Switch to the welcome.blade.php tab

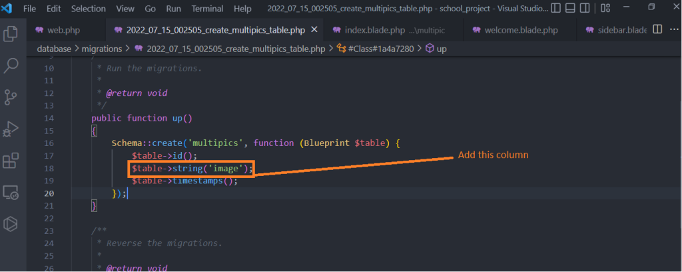[517, 31]
